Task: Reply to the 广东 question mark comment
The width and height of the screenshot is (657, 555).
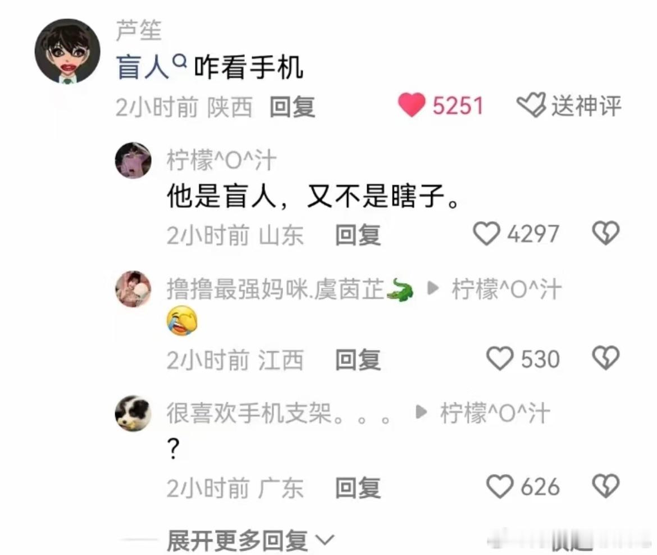Action: coord(358,488)
